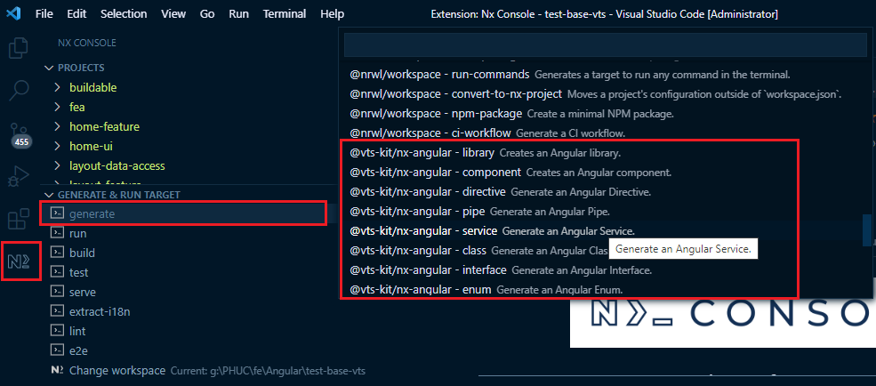Image resolution: width=876 pixels, height=386 pixels.
Task: Open the Selection menu
Action: point(124,14)
